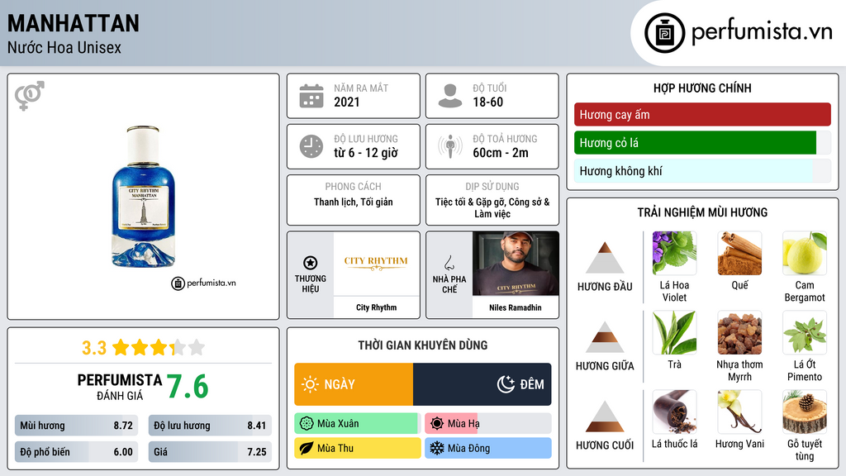Screen dimensions: 846x476
Task: Click the sillage icon beside Độ toả hương
Action: click(450, 146)
